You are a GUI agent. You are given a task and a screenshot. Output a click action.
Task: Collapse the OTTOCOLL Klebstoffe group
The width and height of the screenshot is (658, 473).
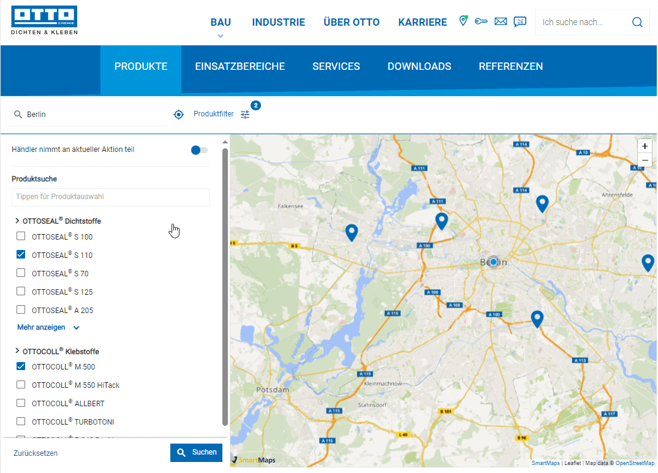click(x=17, y=351)
